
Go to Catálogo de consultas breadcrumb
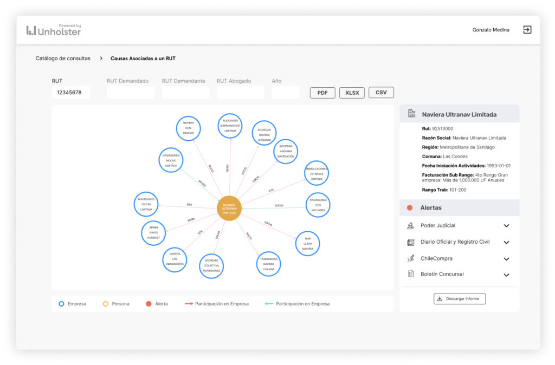pos(63,58)
